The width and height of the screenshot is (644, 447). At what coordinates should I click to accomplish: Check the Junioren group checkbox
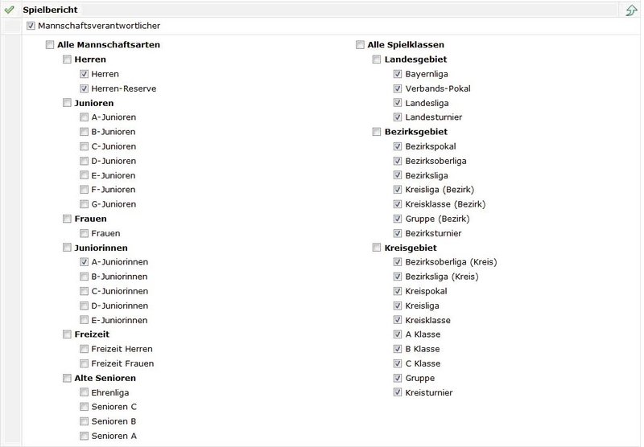[x=67, y=103]
